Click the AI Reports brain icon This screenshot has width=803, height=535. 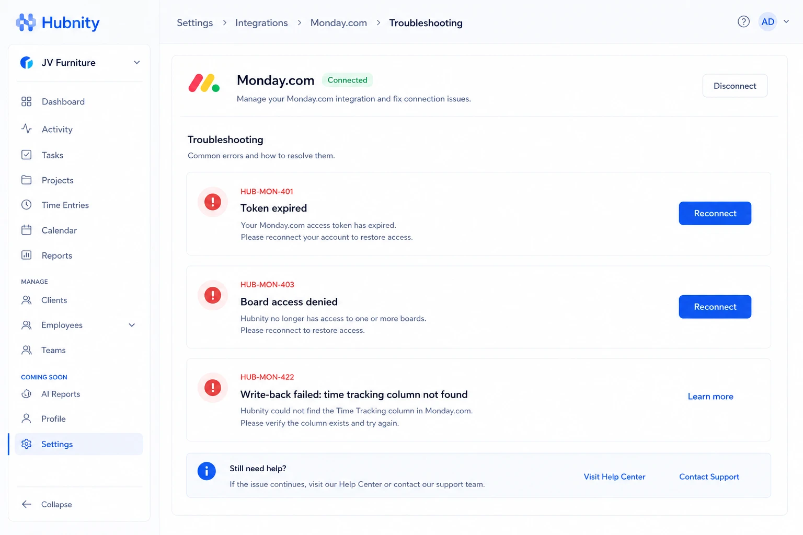[27, 394]
